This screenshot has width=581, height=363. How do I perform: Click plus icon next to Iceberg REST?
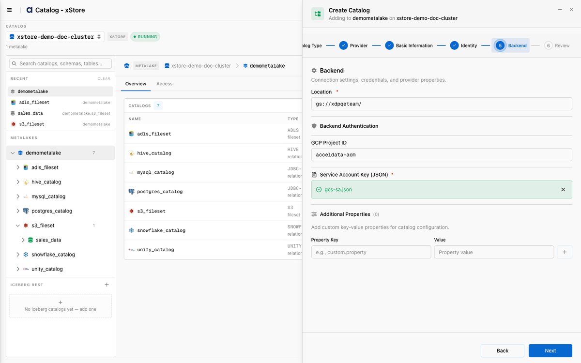pos(107,285)
